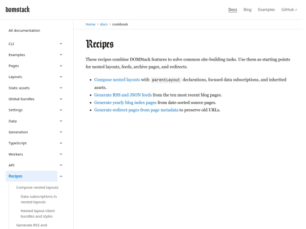This screenshot has width=306, height=229.
Task: Open Nested layout client bundles and styles
Action: (x=37, y=213)
